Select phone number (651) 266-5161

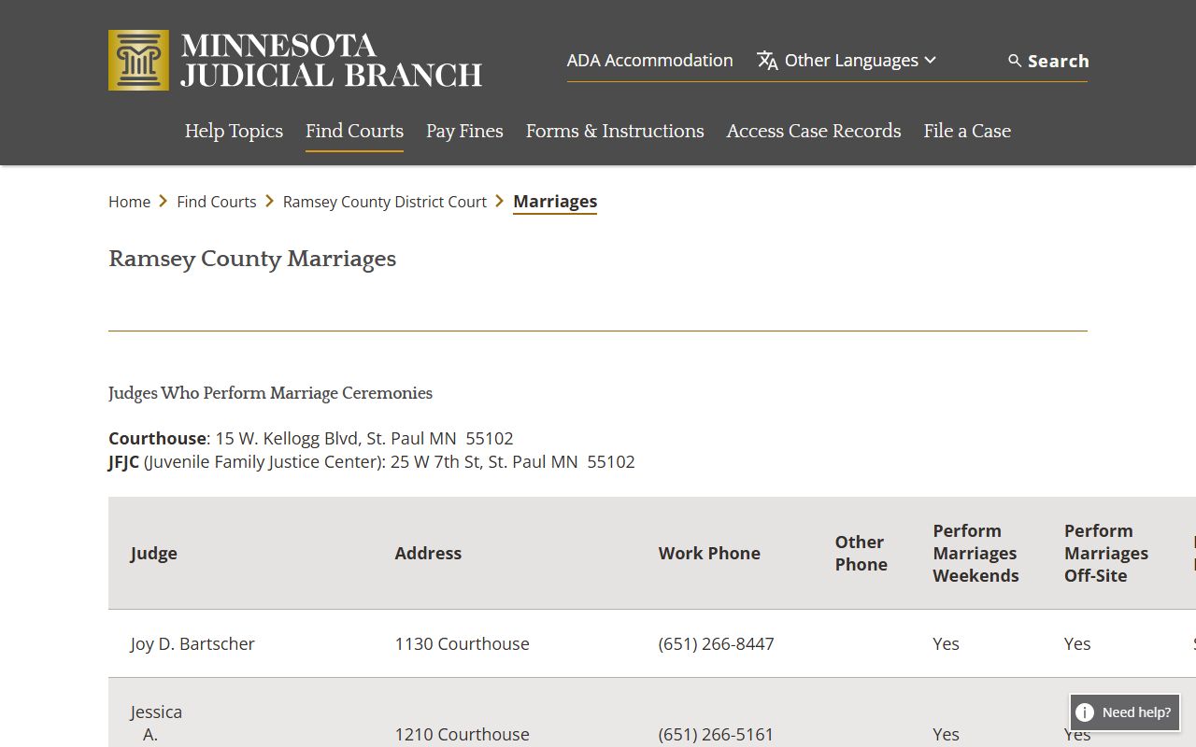point(716,734)
